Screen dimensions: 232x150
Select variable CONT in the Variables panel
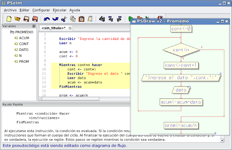tap(22, 44)
